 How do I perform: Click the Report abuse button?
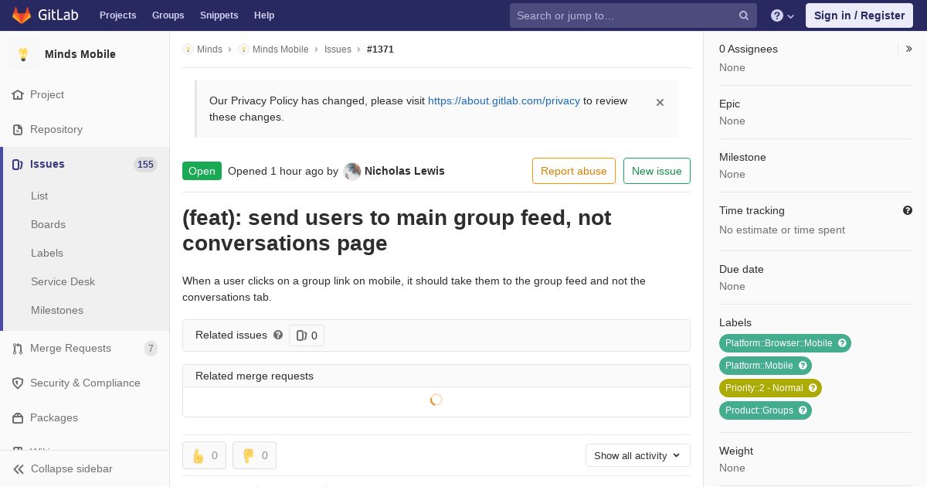pyautogui.click(x=574, y=171)
